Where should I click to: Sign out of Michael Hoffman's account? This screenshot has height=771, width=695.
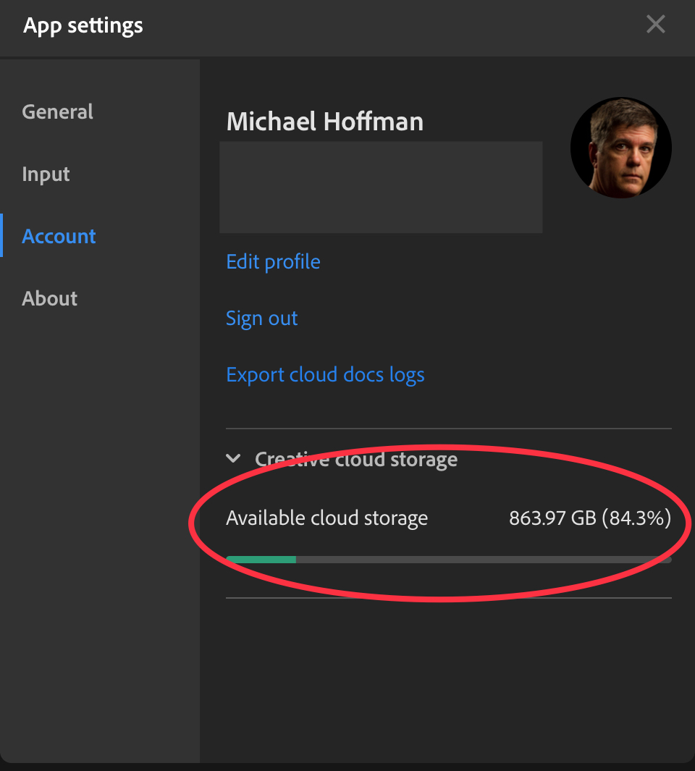click(x=261, y=318)
